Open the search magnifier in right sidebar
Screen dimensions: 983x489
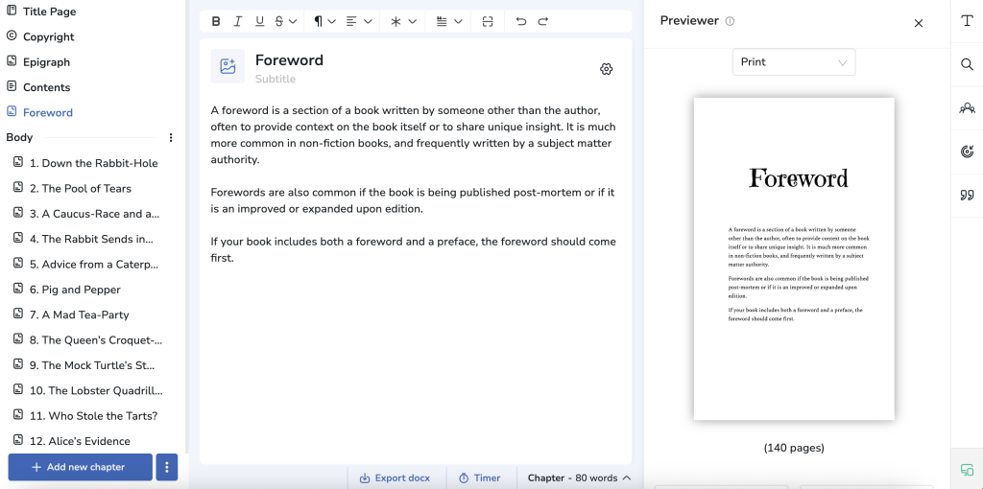967,64
